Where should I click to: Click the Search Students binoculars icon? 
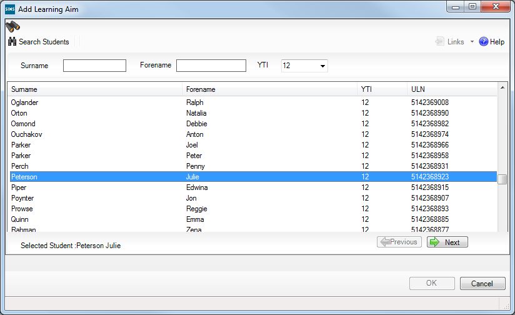coord(12,41)
